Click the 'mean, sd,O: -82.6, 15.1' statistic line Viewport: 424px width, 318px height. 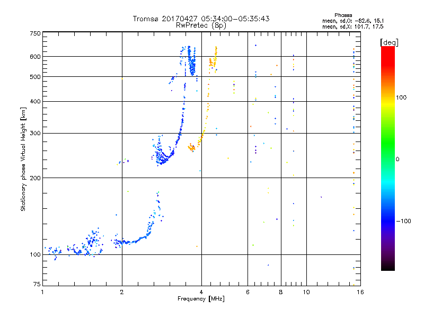(353, 21)
